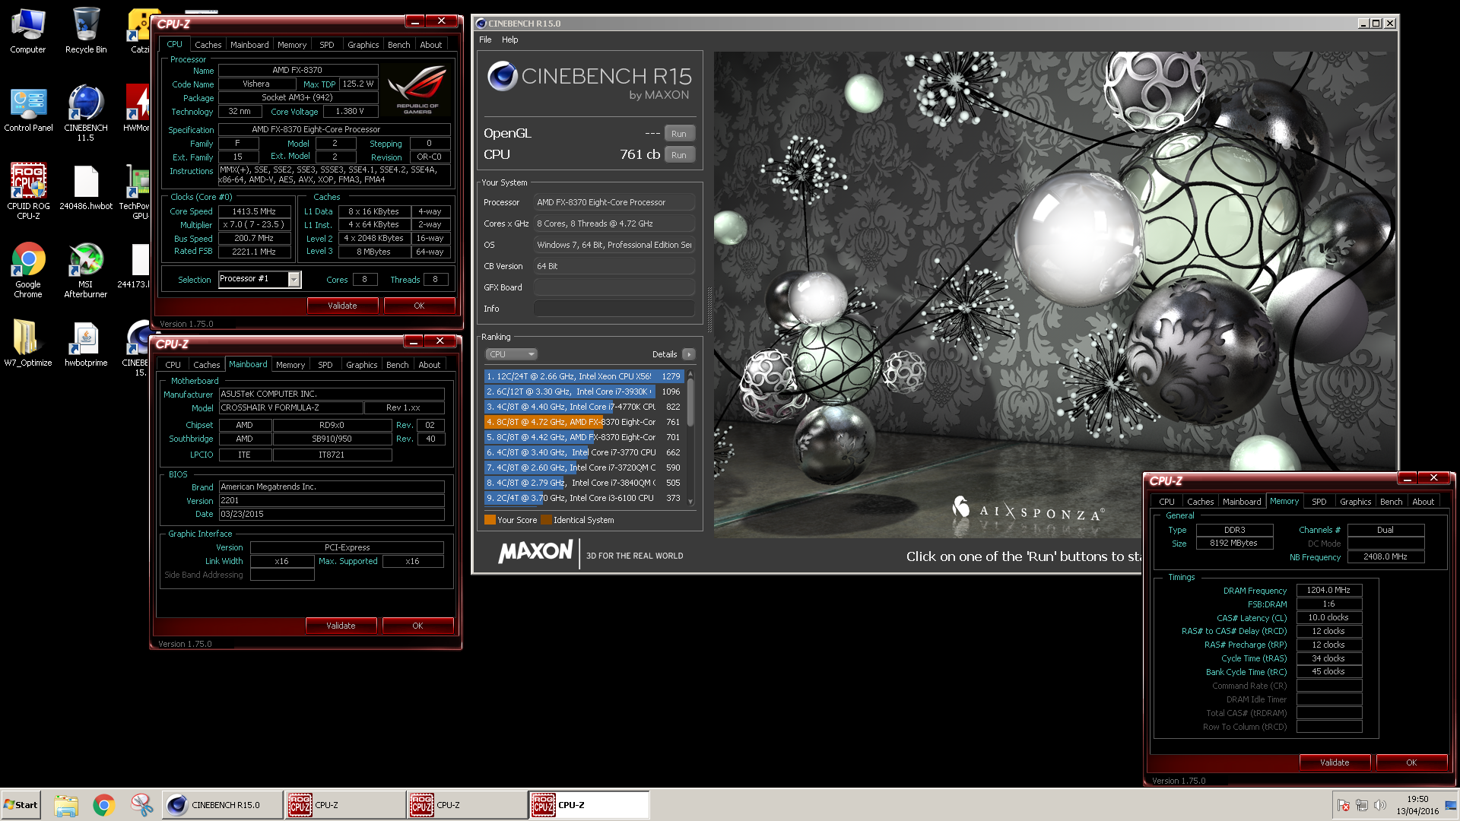Open the CPU ranking dropdown in Cinebench
Screen dimensions: 1460x821
click(511, 354)
